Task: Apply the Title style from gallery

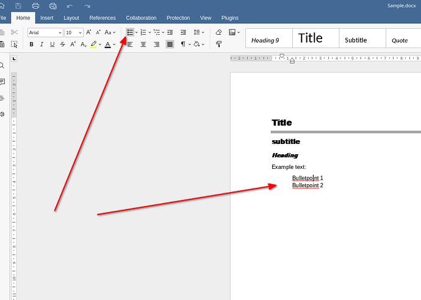Action: [x=316, y=38]
